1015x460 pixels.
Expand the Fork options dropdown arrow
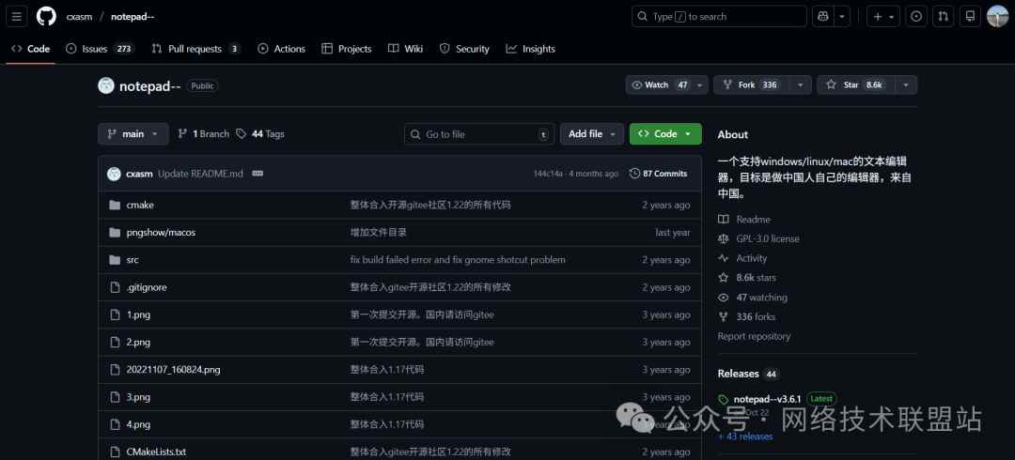(802, 84)
